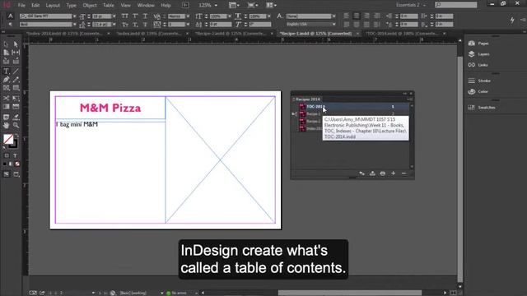527x296 pixels.
Task: Click the M&M Pizza title text
Action: coord(110,108)
